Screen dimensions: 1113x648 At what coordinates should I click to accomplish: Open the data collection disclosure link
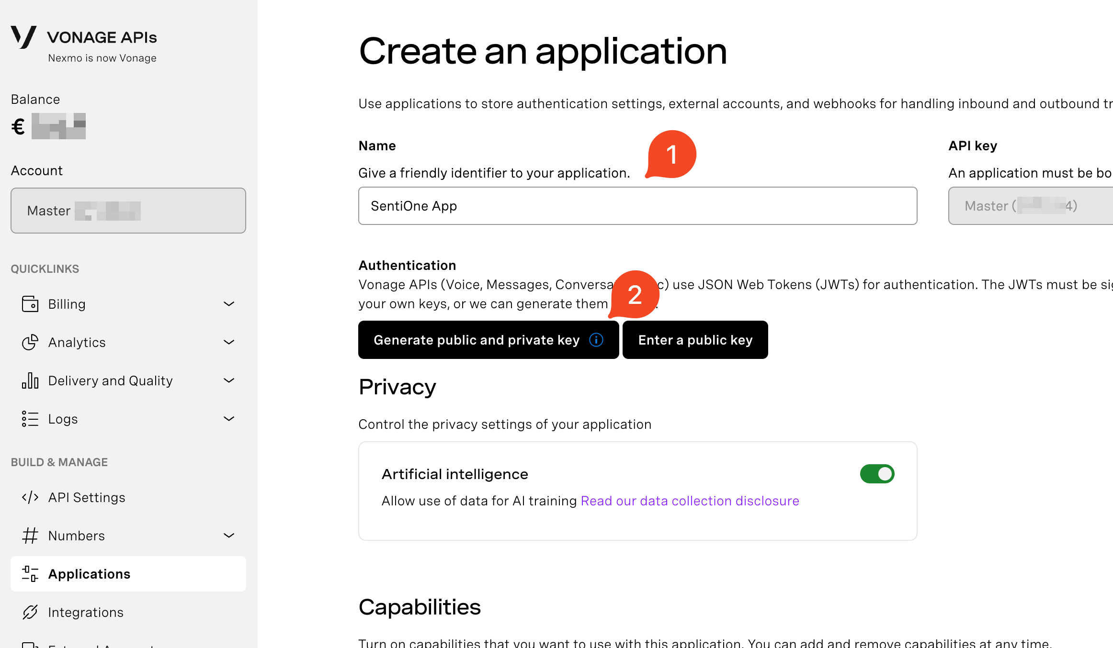690,501
